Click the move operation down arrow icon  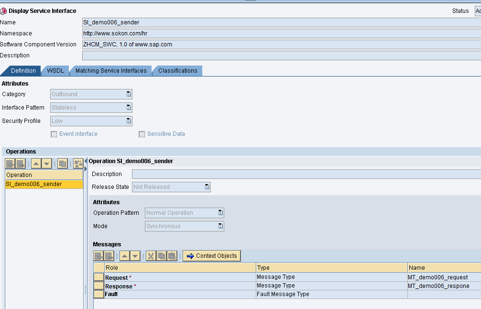[46, 163]
